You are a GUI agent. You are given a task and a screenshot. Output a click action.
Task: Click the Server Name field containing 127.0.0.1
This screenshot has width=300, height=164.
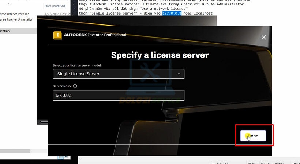pyautogui.click(x=119, y=95)
